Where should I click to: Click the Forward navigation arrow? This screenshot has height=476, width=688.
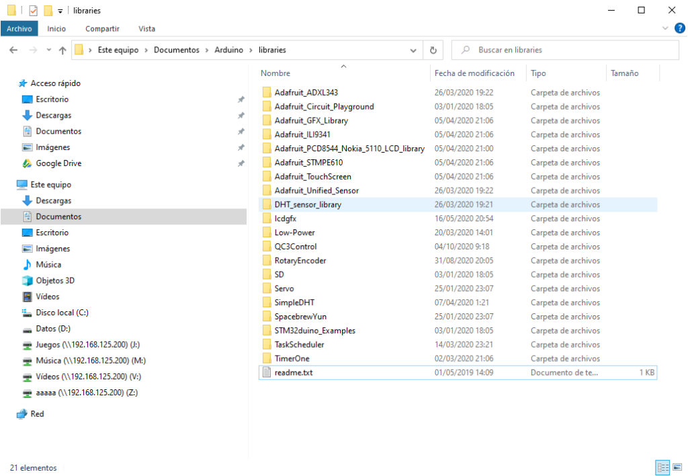point(33,50)
